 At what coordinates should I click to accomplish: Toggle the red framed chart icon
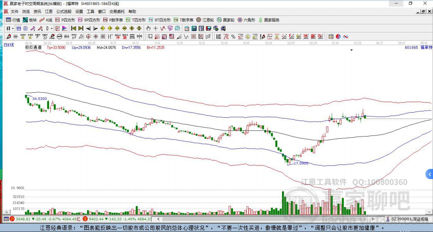click(57, 28)
